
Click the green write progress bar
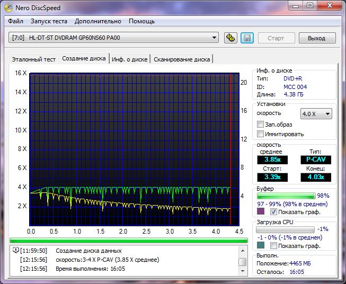point(129,241)
